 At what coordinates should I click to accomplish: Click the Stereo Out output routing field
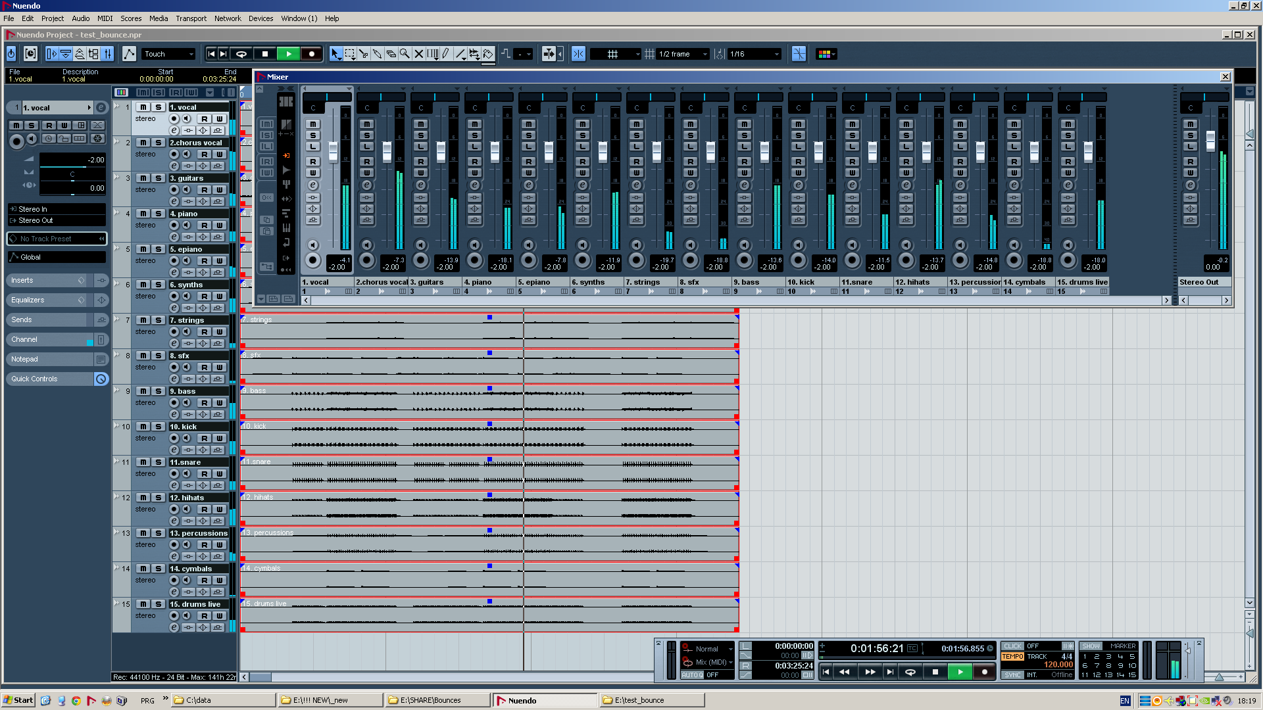57,220
